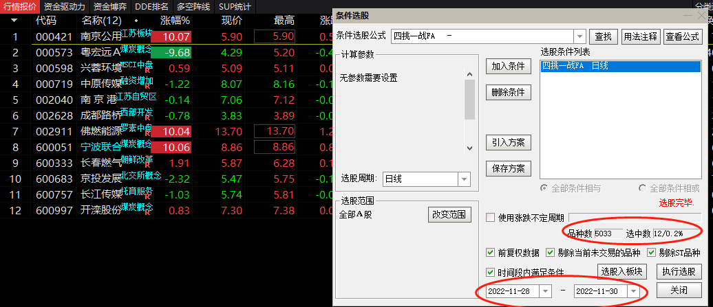Select the 行情报价 tab
713x307 pixels.
click(x=19, y=7)
